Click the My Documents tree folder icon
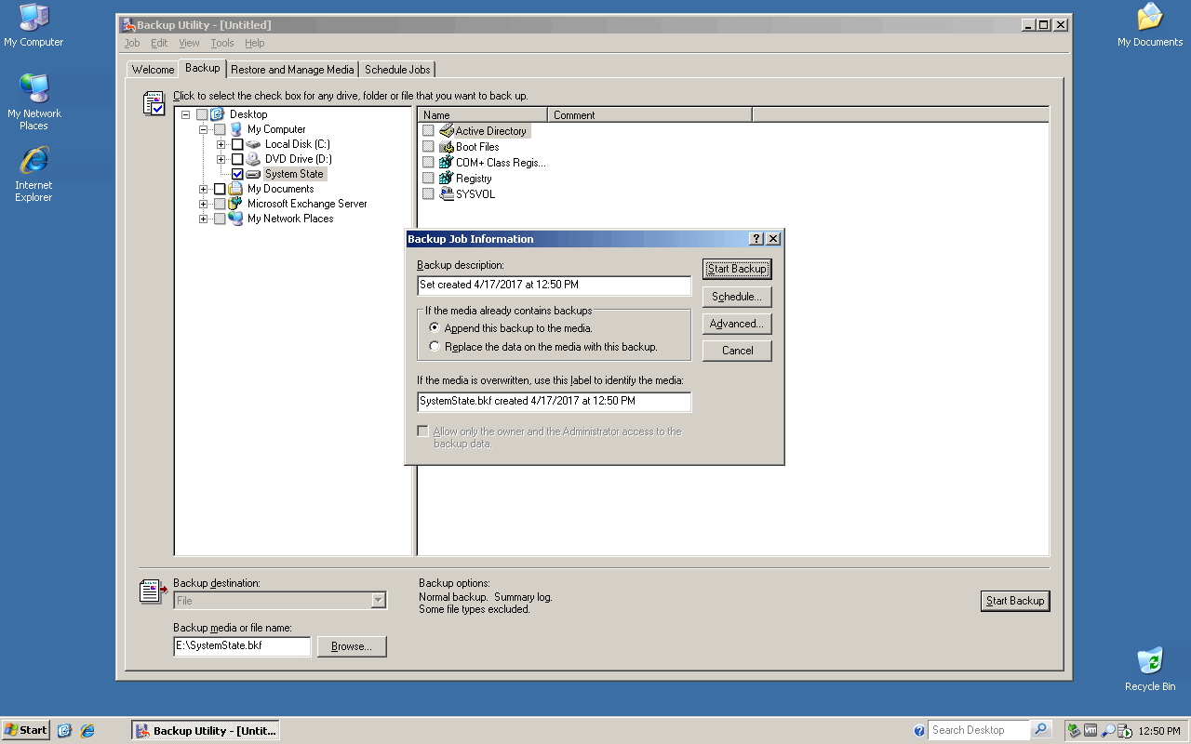 coord(235,189)
